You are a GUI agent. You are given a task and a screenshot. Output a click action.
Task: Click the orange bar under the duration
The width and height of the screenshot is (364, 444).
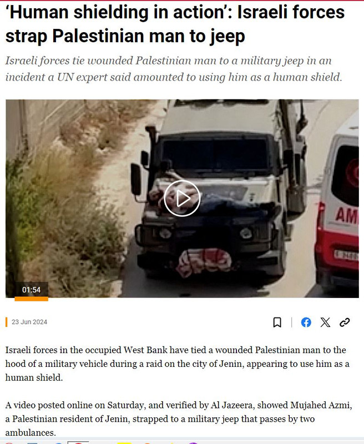click(31, 299)
